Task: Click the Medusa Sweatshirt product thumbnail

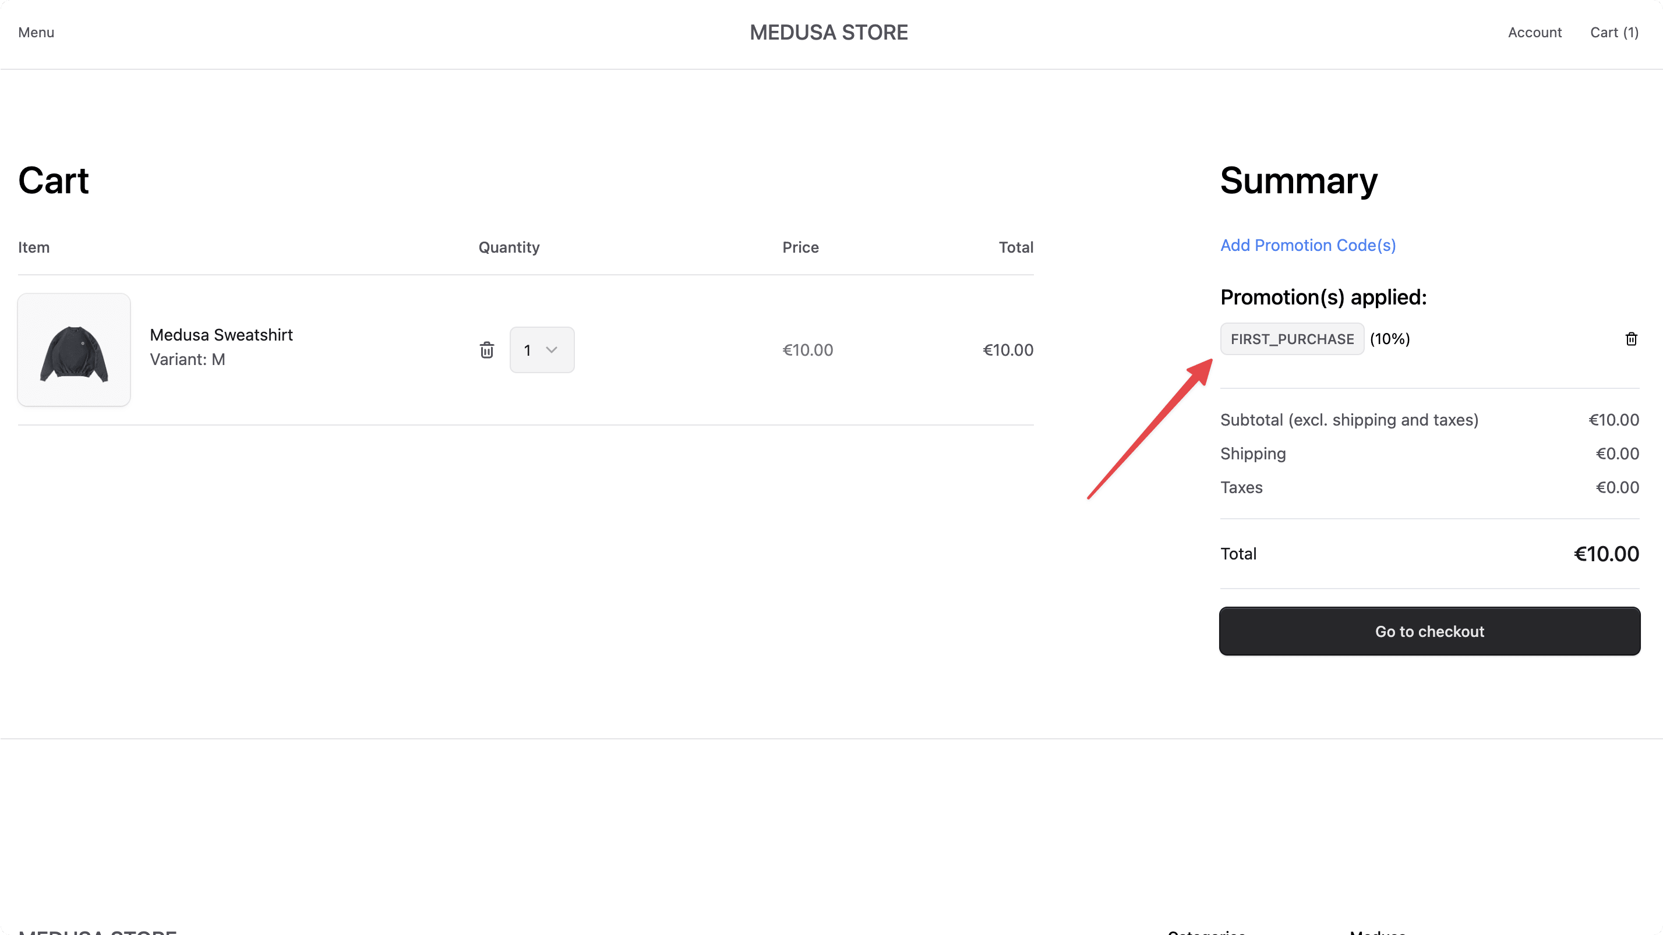Action: [x=73, y=350]
